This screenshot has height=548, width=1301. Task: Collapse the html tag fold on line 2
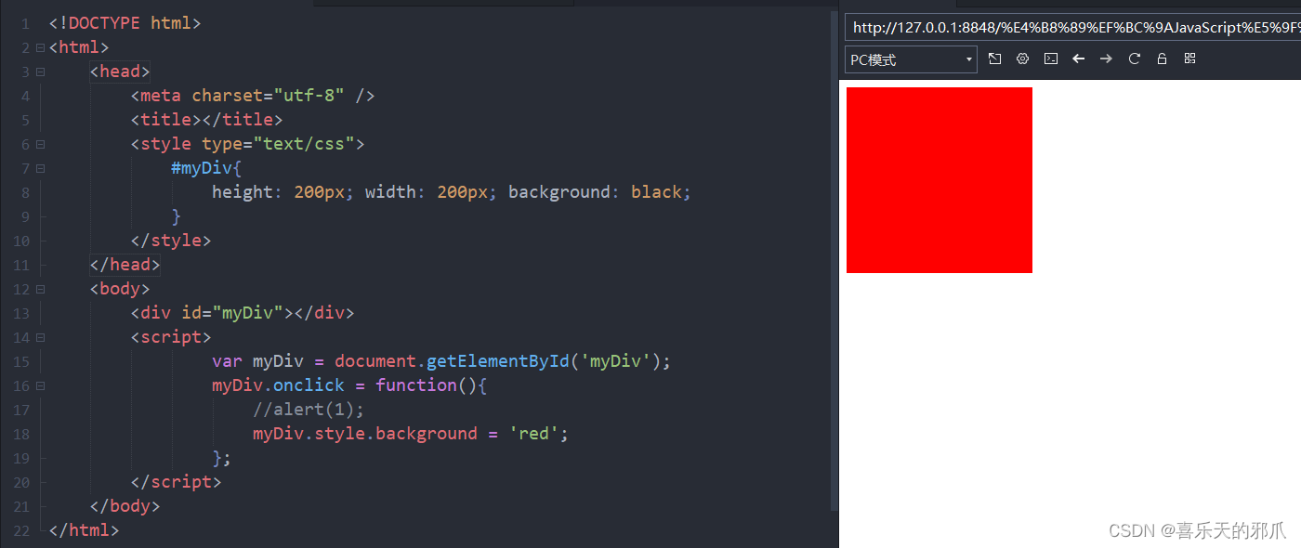click(40, 47)
